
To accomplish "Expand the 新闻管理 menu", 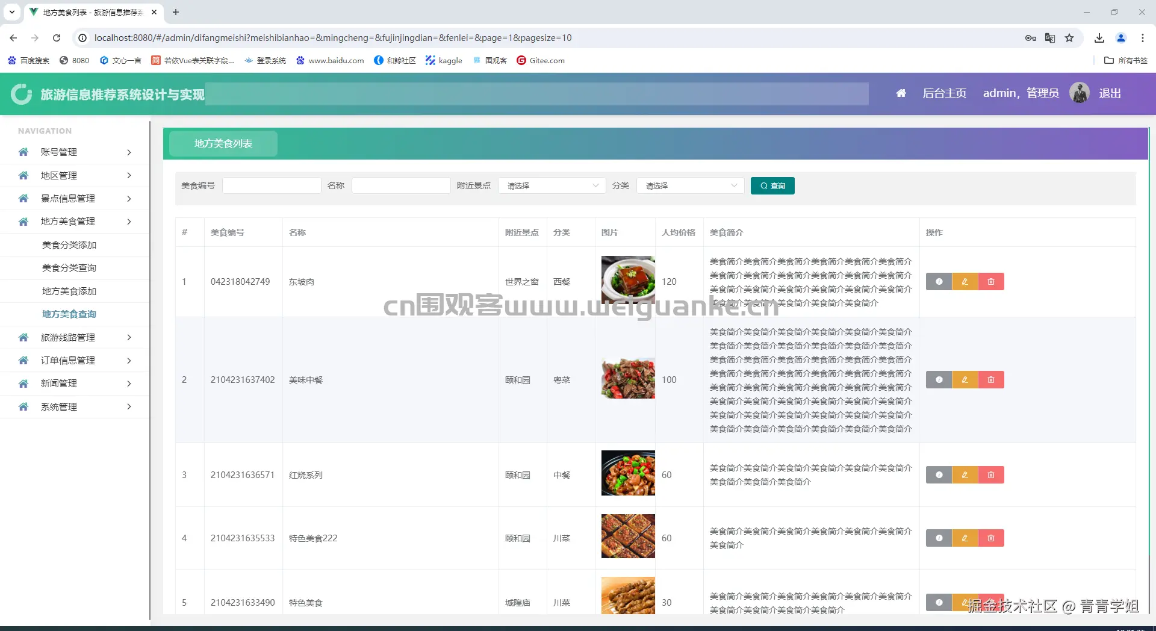I will point(75,384).
